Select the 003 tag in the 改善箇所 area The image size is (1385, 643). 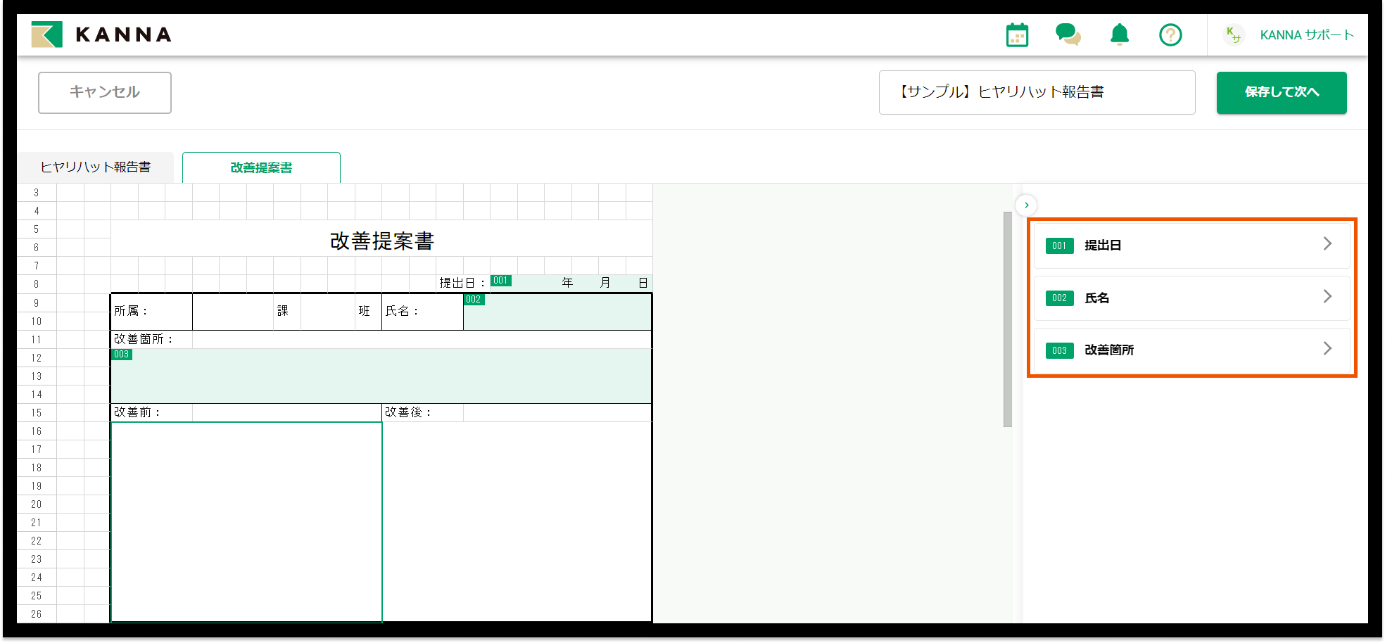(x=122, y=355)
